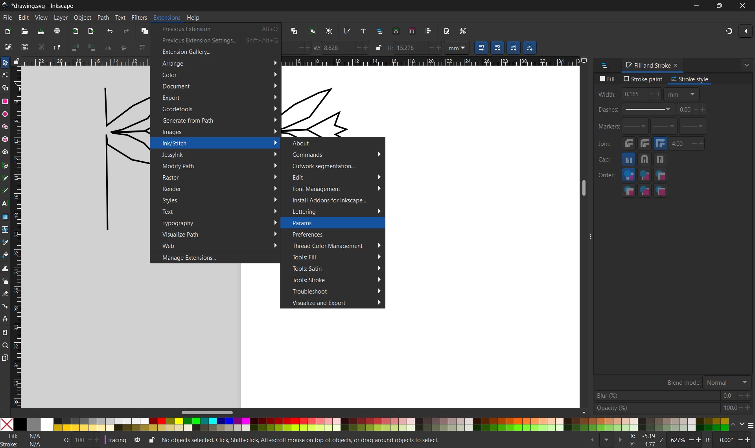Select the Gradient tool

pos(5,217)
